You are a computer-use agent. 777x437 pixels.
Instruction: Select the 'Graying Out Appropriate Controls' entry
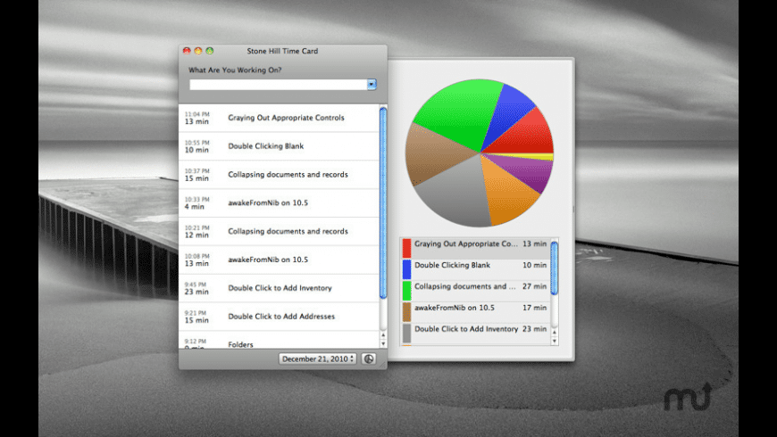pos(279,118)
